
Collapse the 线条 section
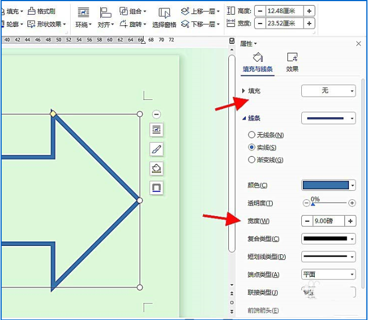244,118
